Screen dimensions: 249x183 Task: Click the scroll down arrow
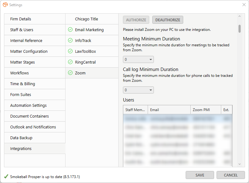(239, 164)
